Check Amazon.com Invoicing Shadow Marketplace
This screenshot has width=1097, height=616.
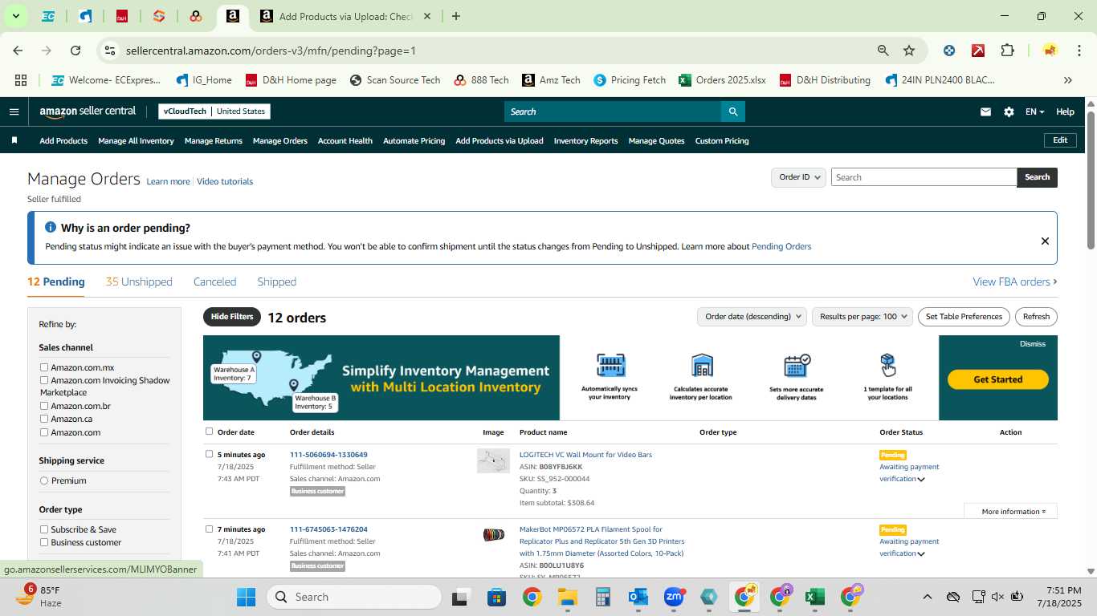click(x=44, y=380)
